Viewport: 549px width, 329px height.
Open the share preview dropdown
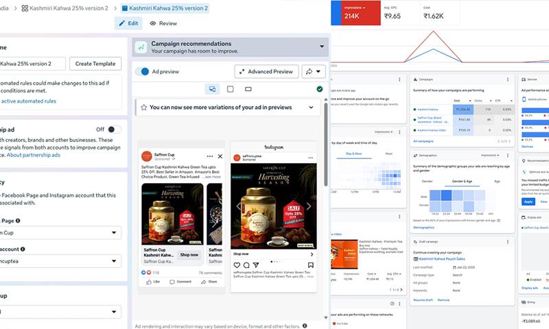314,71
